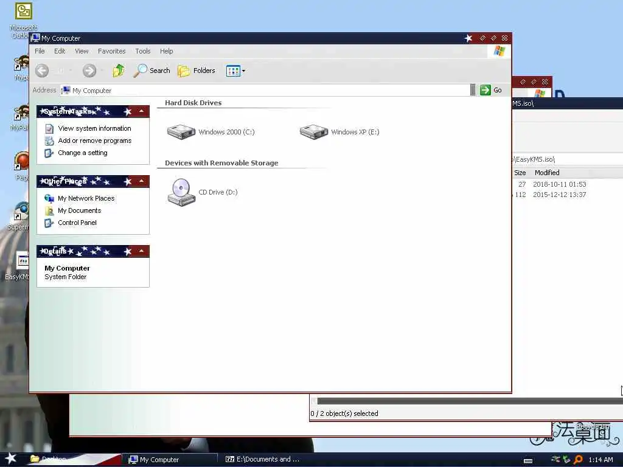Click the star button in title bar
Image resolution: width=623 pixels, height=467 pixels.
click(x=469, y=38)
